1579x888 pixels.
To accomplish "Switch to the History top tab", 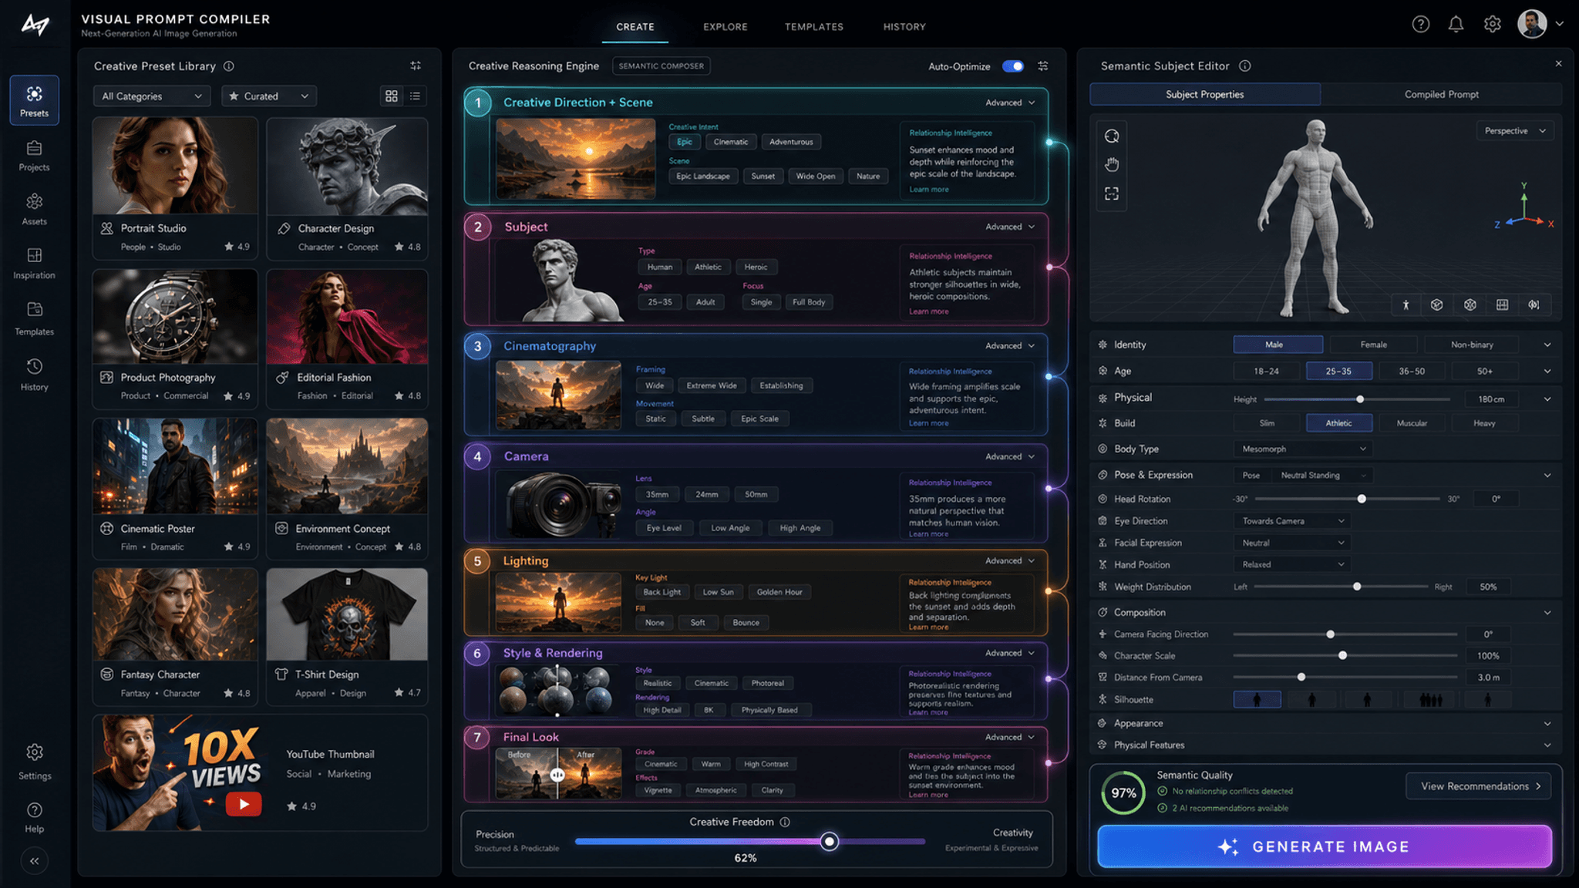I will 904,27.
